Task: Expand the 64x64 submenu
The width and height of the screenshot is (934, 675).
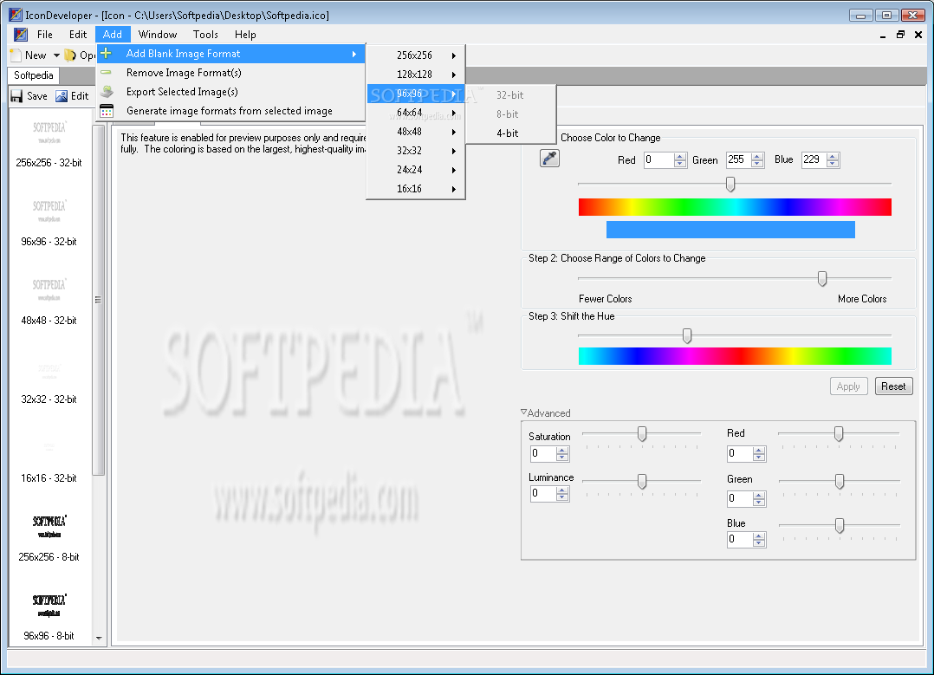Action: [453, 113]
